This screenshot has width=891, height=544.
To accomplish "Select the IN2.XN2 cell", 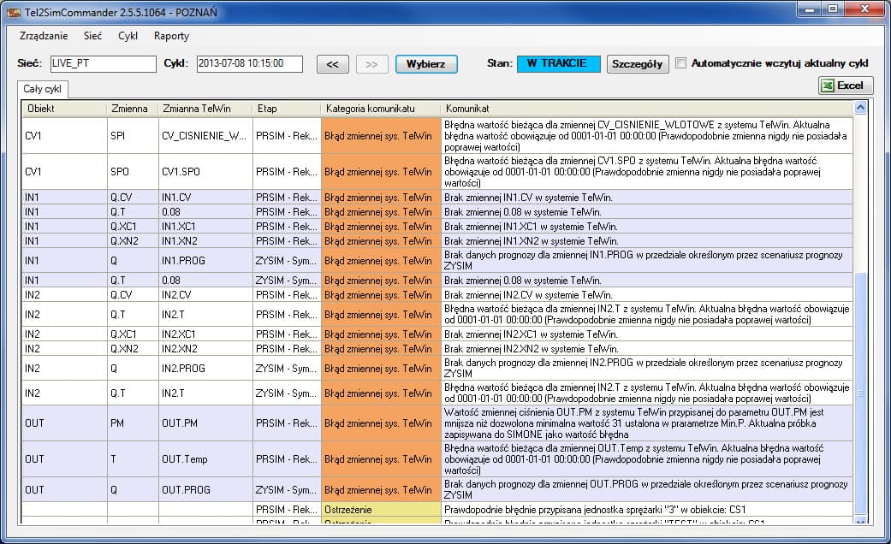I will click(x=205, y=349).
